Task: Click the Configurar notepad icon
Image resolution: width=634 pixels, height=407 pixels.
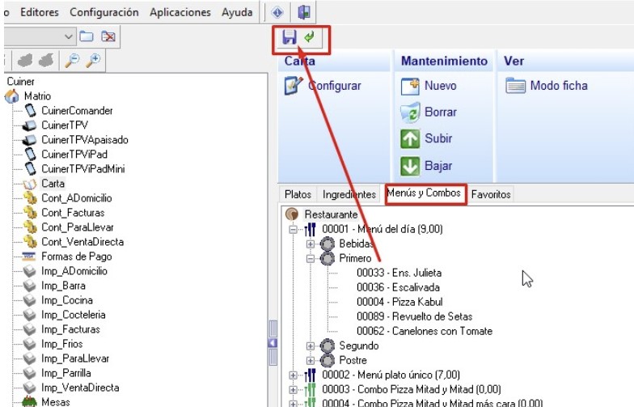Action: click(294, 86)
